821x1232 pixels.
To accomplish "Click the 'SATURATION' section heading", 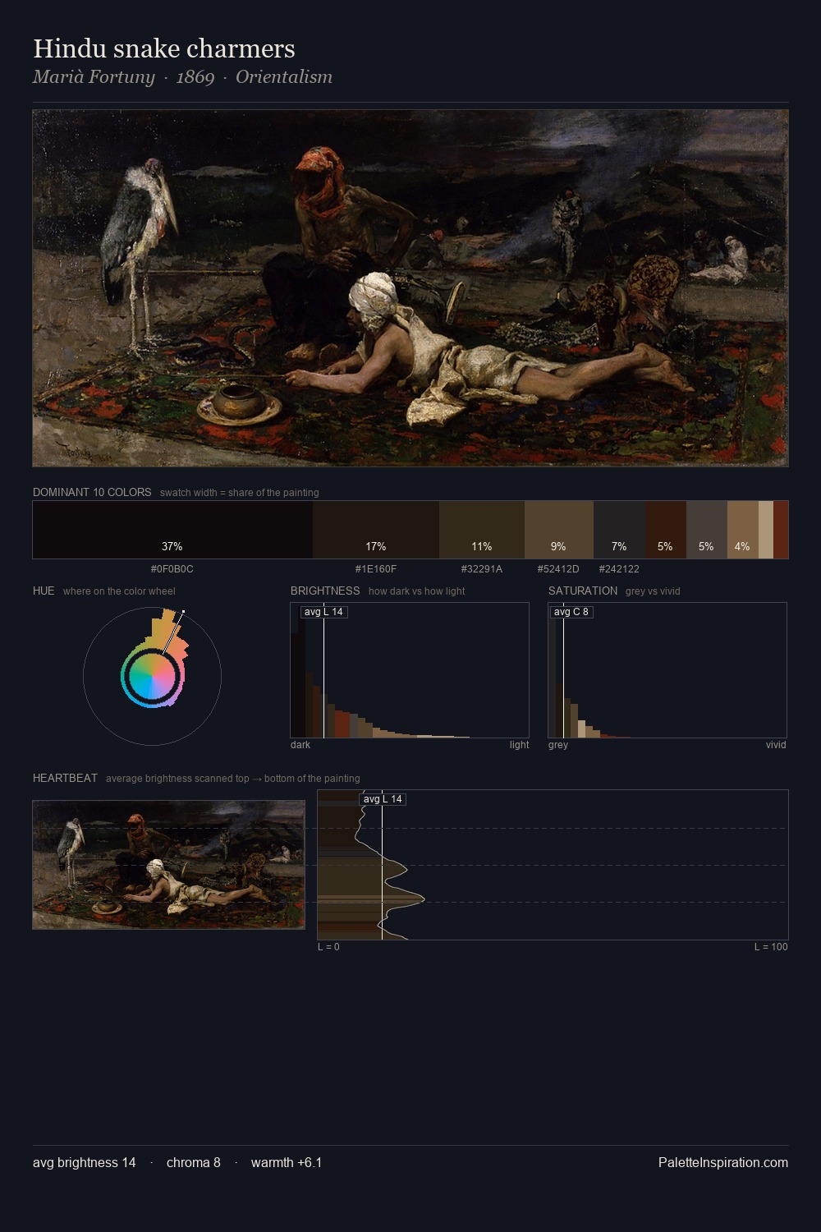I will pos(583,591).
